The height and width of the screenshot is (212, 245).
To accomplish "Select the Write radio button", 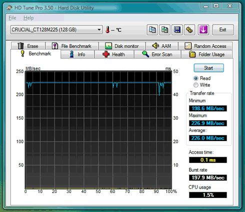I will point(196,85).
